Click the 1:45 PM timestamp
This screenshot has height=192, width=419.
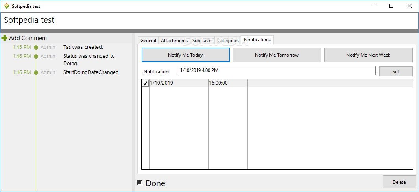click(22, 47)
